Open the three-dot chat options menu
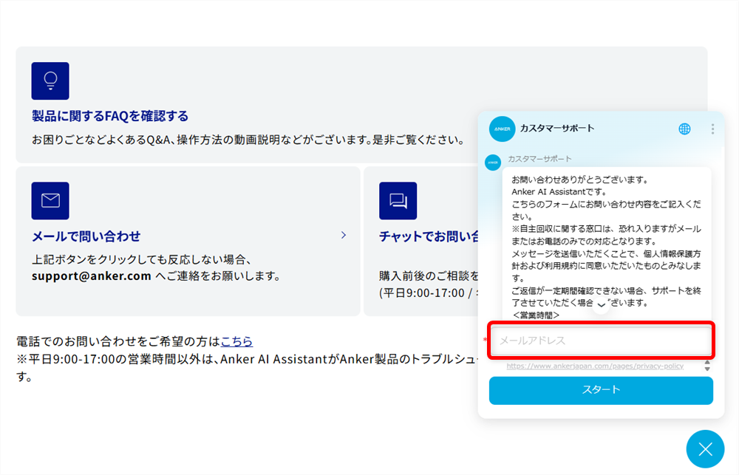Image resolution: width=739 pixels, height=475 pixels. point(712,129)
